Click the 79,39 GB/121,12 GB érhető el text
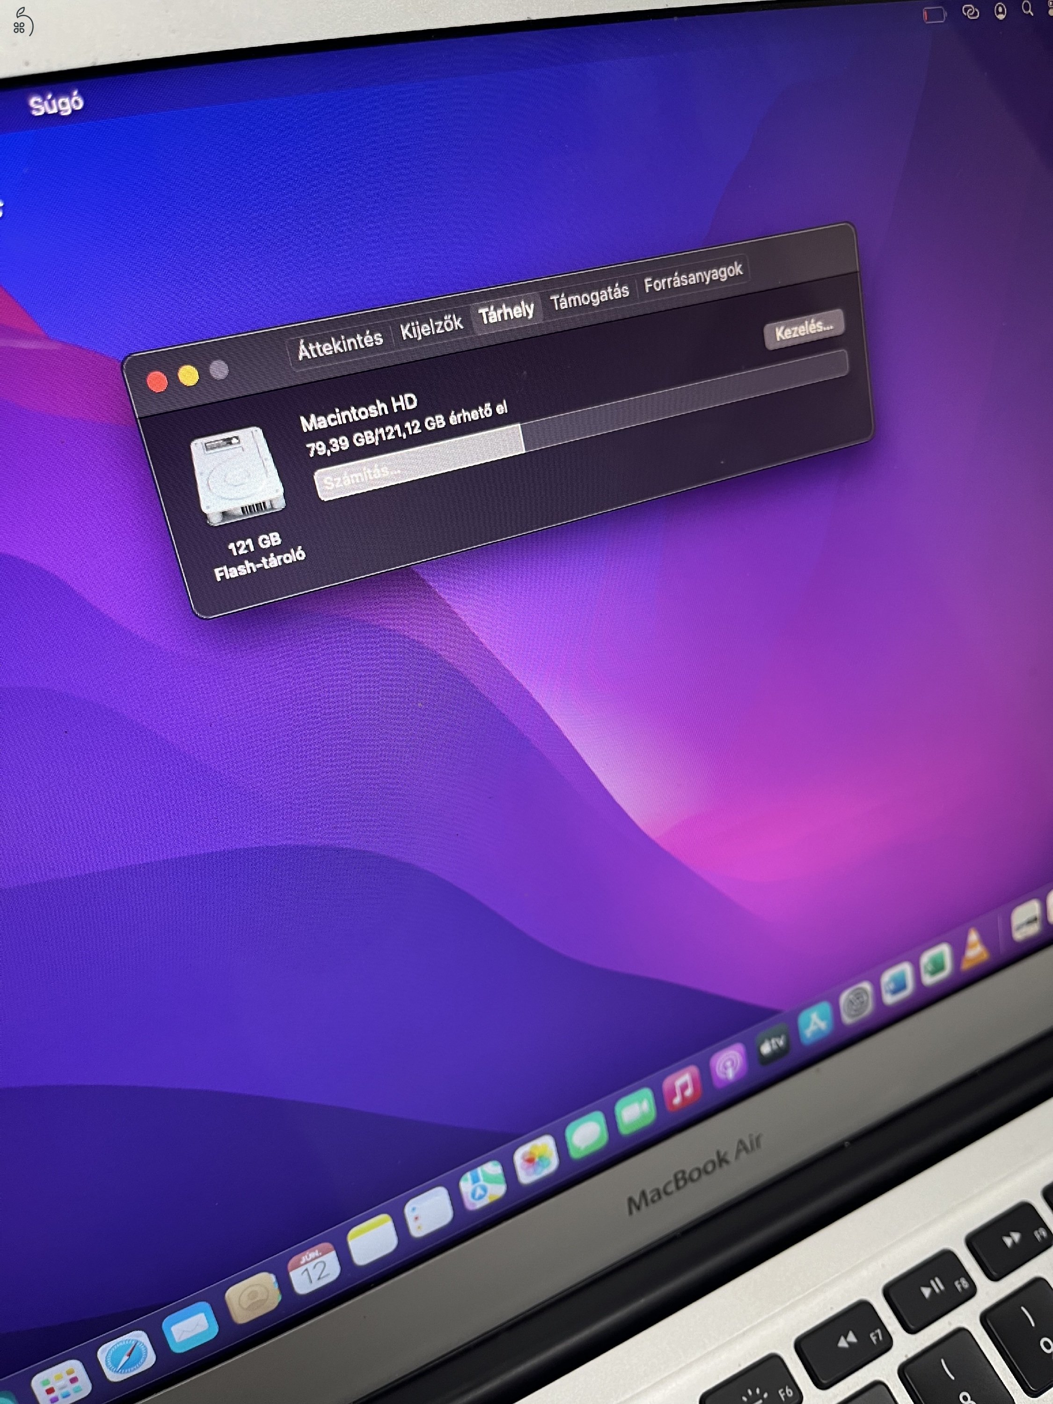1053x1404 pixels. coord(408,430)
